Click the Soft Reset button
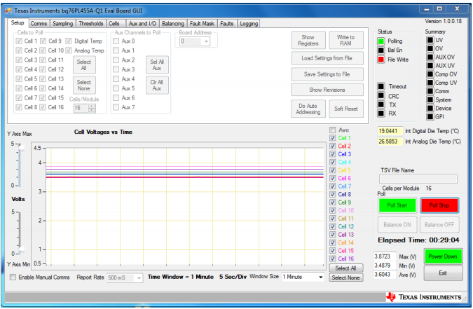 (345, 109)
